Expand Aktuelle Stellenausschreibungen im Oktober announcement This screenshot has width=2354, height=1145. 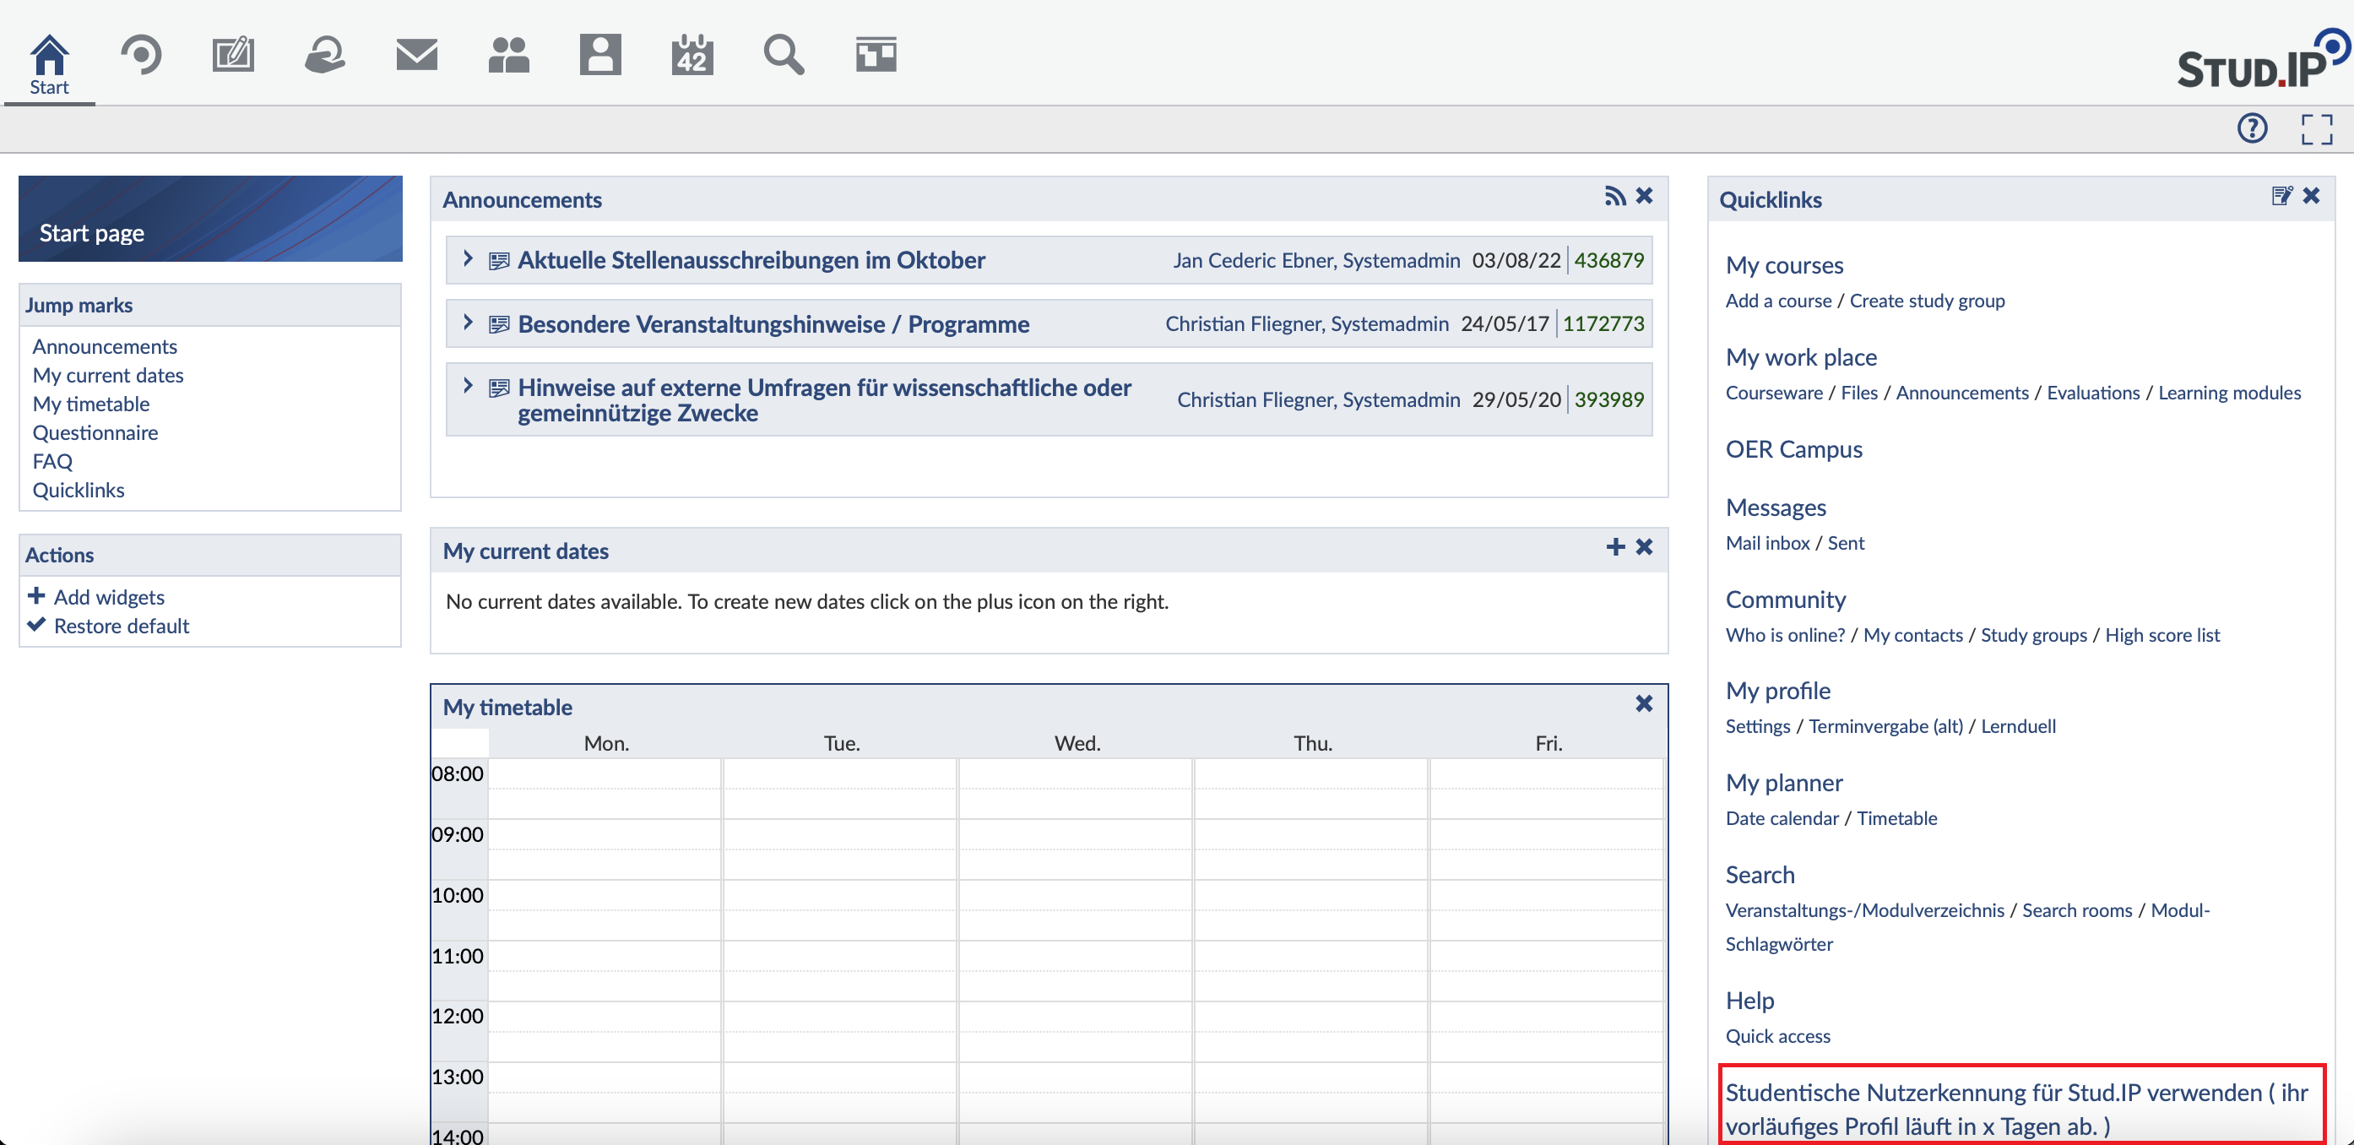coord(468,259)
